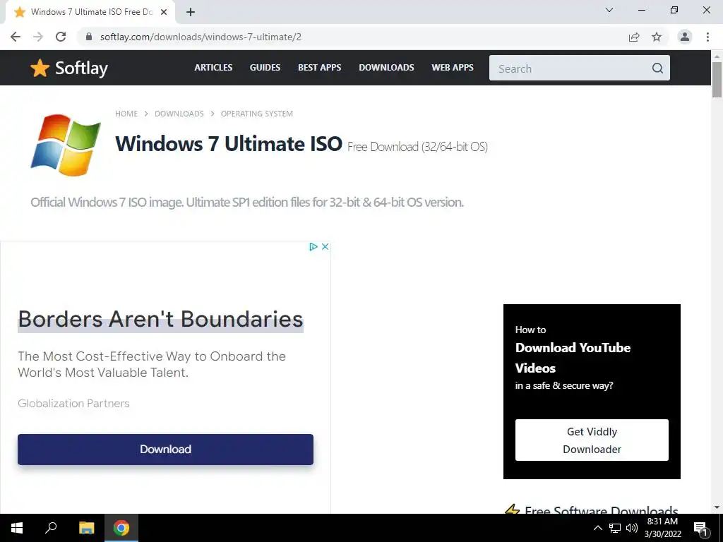The height and width of the screenshot is (542, 723).
Task: Click Chrome icon in taskbar
Action: (x=121, y=528)
